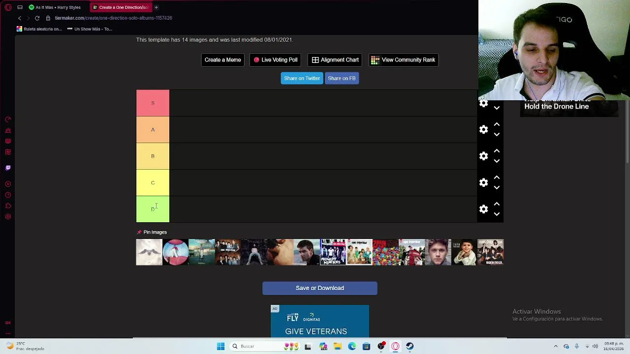Screen dimensions: 630x354
Task: Open the Twitch icon in Opera sidebar
Action: pos(8,168)
